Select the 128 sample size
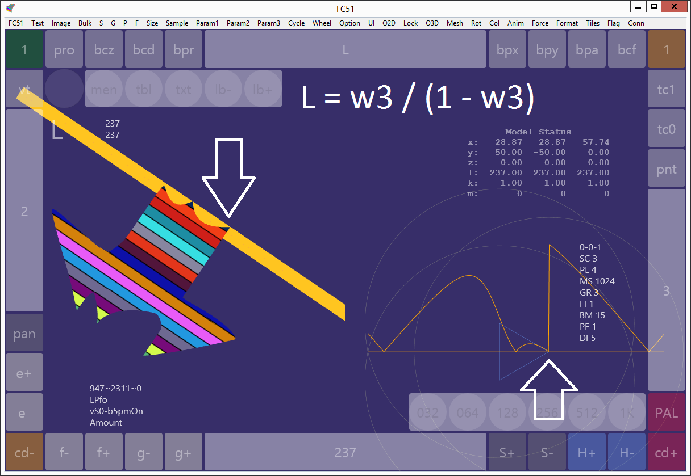The width and height of the screenshot is (691, 476). [507, 412]
